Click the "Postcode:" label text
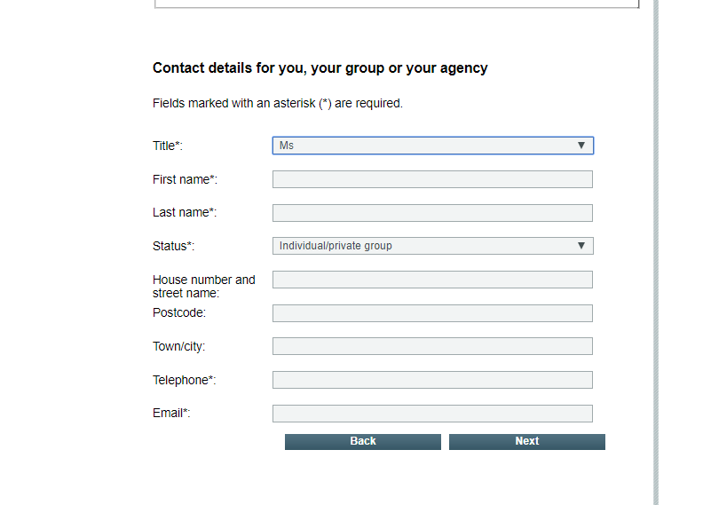The width and height of the screenshot is (703, 505). pos(179,313)
